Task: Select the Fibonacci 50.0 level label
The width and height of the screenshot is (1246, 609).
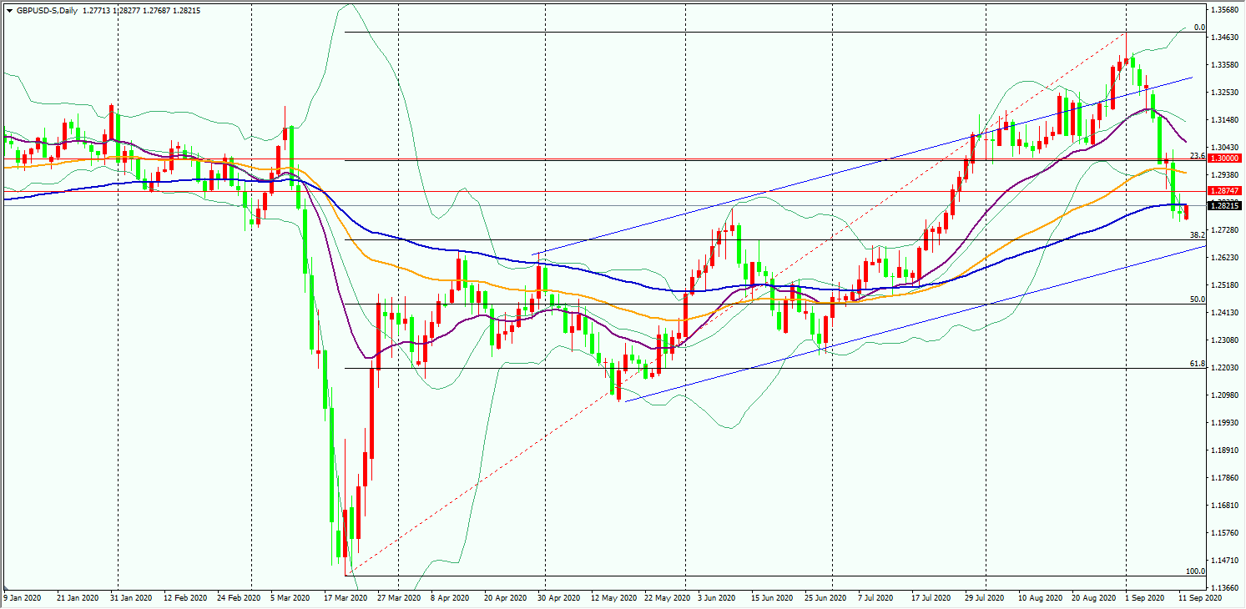Action: point(1198,299)
